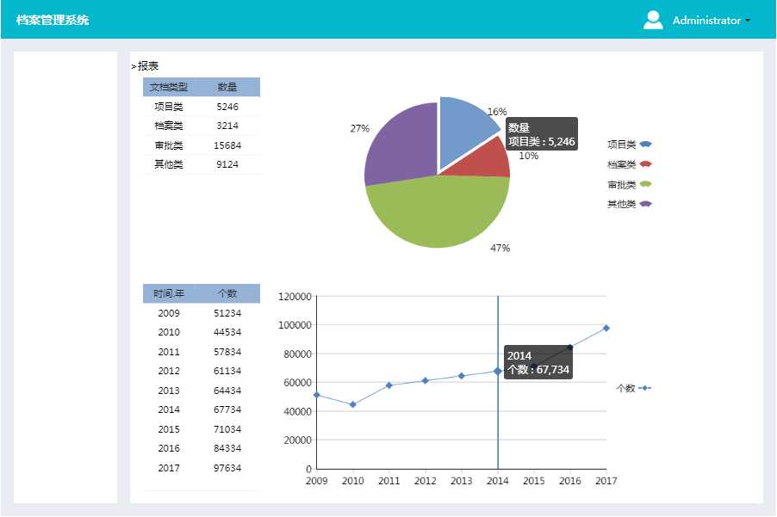Click the 2010 data point on line chart

(x=353, y=404)
